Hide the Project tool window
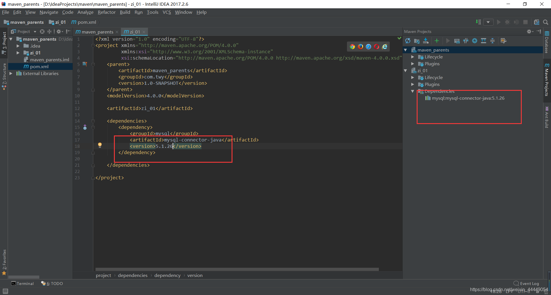The width and height of the screenshot is (551, 295). coord(68,32)
